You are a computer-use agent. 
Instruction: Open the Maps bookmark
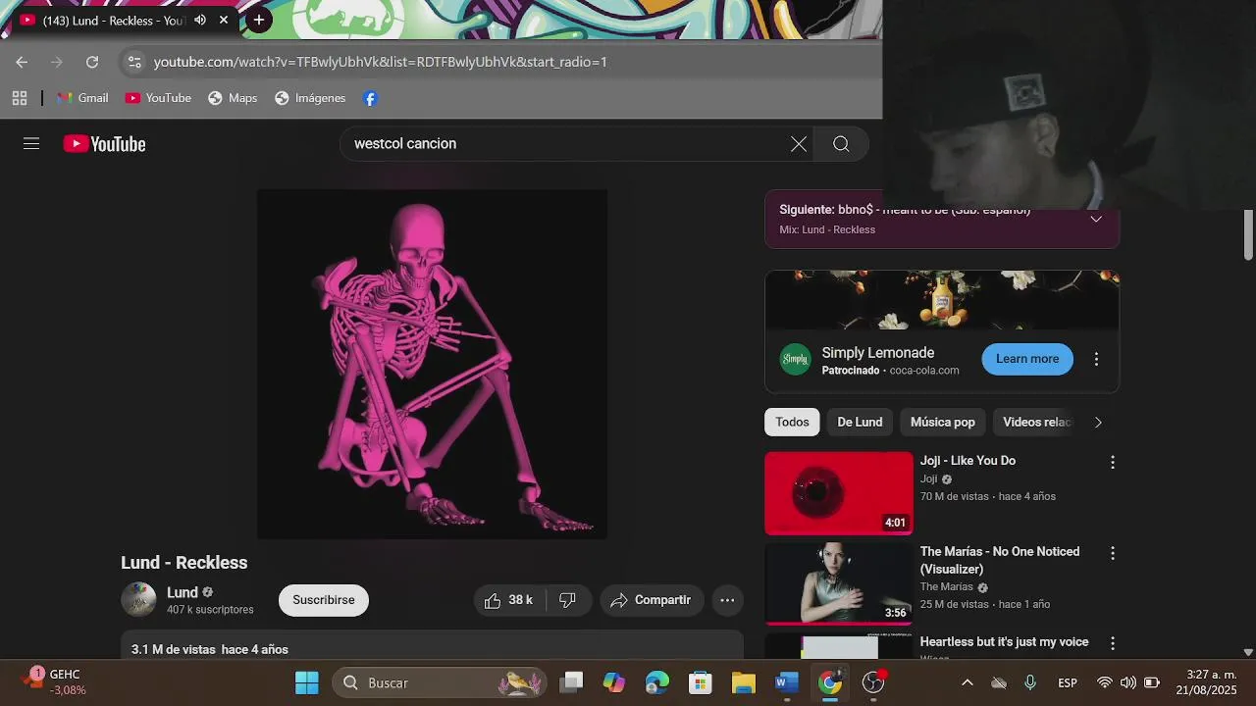tap(233, 98)
